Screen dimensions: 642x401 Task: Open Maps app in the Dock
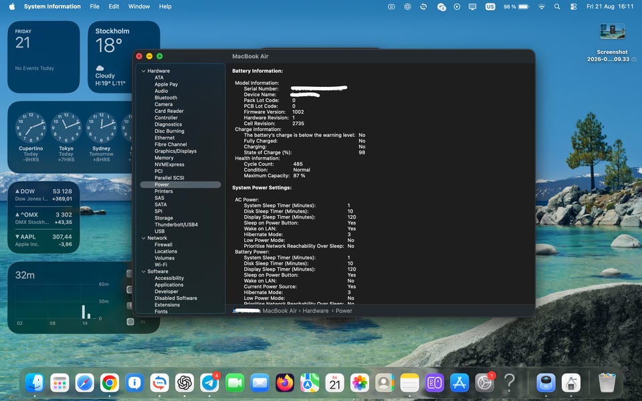point(310,383)
